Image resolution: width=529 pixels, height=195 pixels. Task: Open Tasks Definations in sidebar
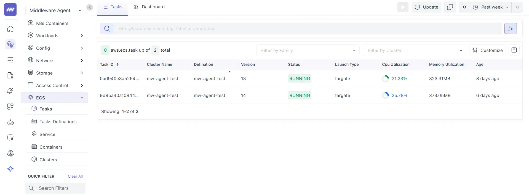58,122
